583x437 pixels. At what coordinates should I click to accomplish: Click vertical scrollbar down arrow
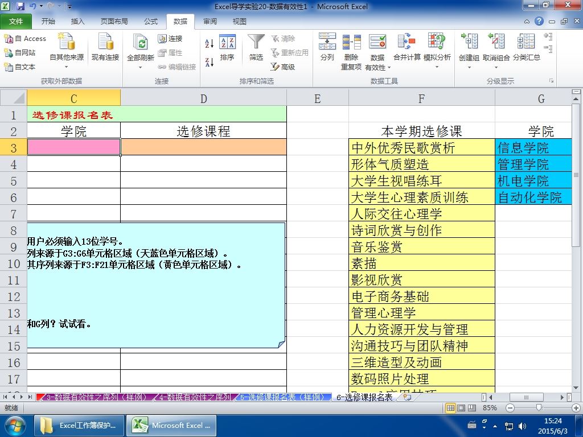tap(576, 388)
